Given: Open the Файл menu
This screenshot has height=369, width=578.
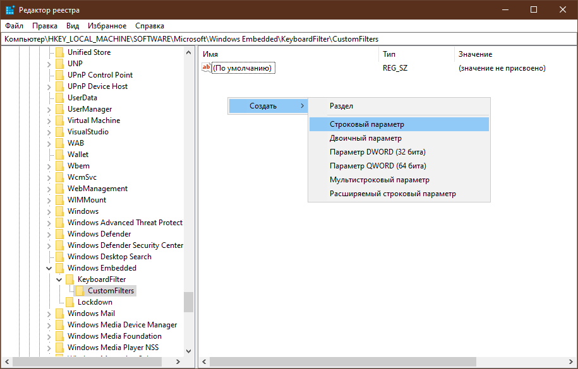Looking at the screenshot, I should 14,26.
